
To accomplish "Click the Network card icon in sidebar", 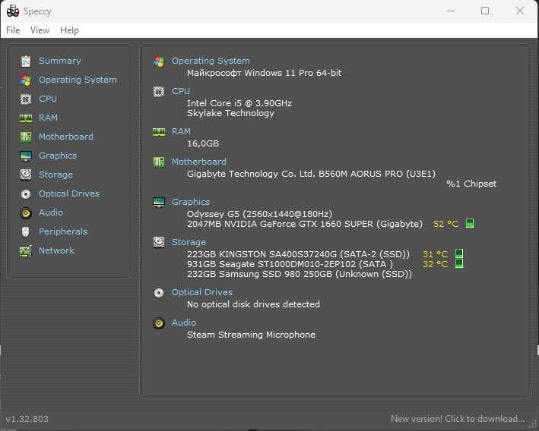I will [x=26, y=251].
